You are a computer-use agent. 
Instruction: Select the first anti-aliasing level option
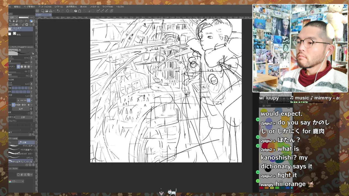[18, 67]
